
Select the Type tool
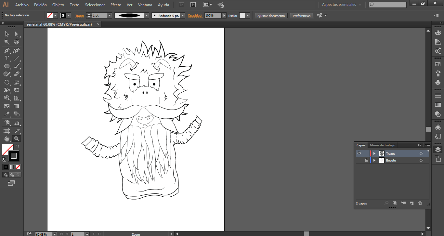(7, 59)
